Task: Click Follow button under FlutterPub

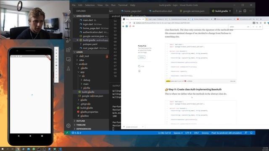Action: [142, 57]
